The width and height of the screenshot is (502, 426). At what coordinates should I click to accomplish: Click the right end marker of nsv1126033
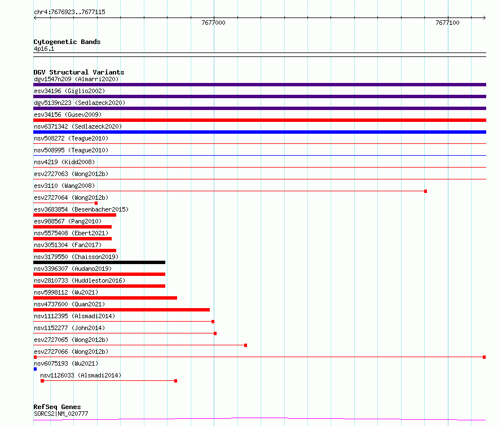[176, 381]
